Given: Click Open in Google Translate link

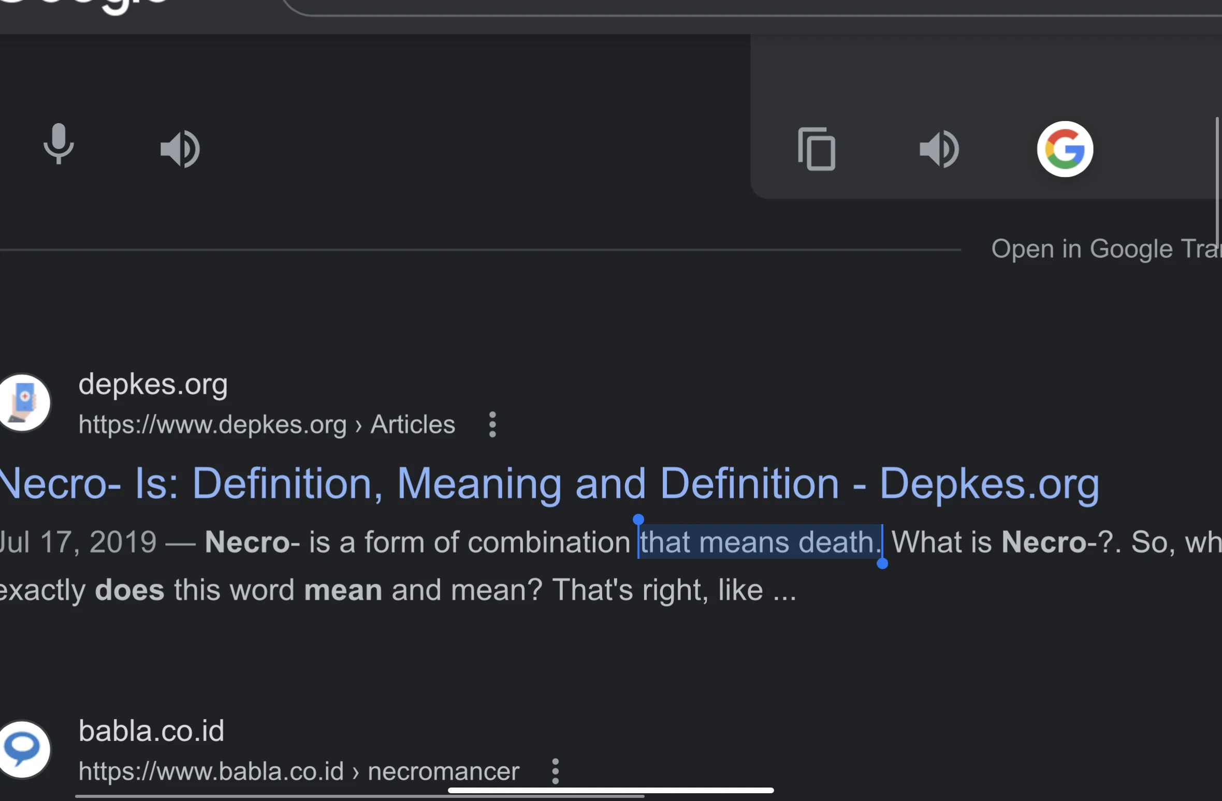Looking at the screenshot, I should point(1105,249).
